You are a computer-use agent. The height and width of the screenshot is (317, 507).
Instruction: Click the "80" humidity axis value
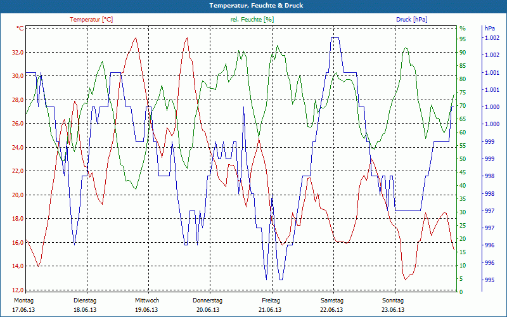pos(463,79)
